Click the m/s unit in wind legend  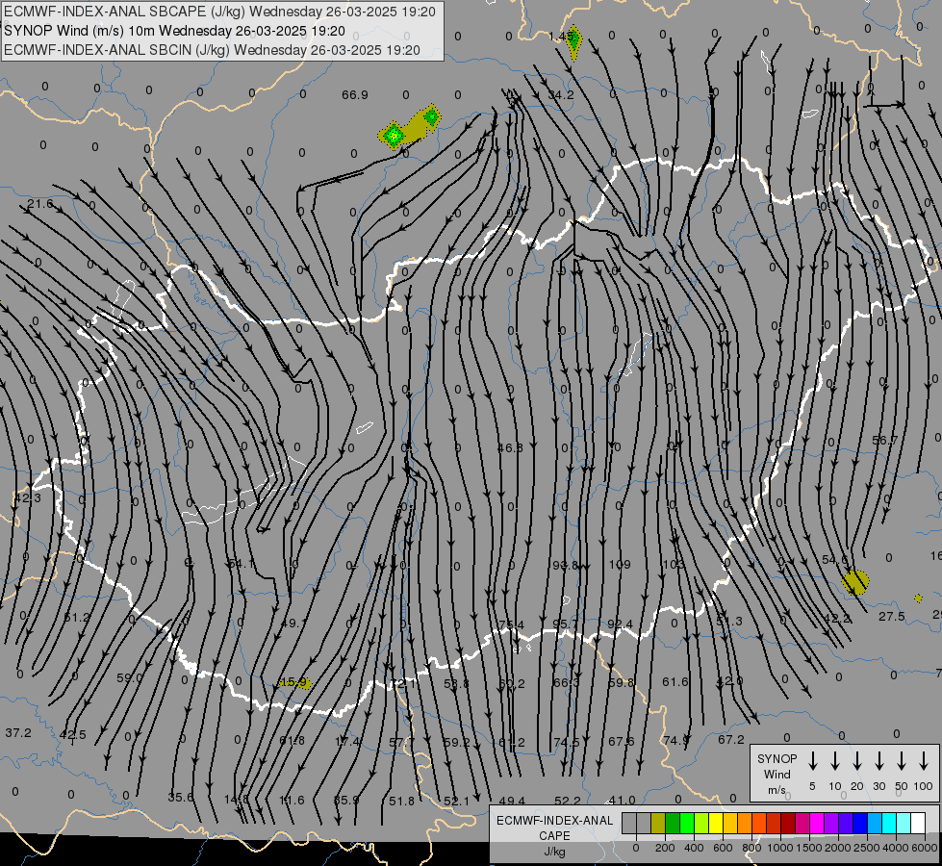coord(777,790)
